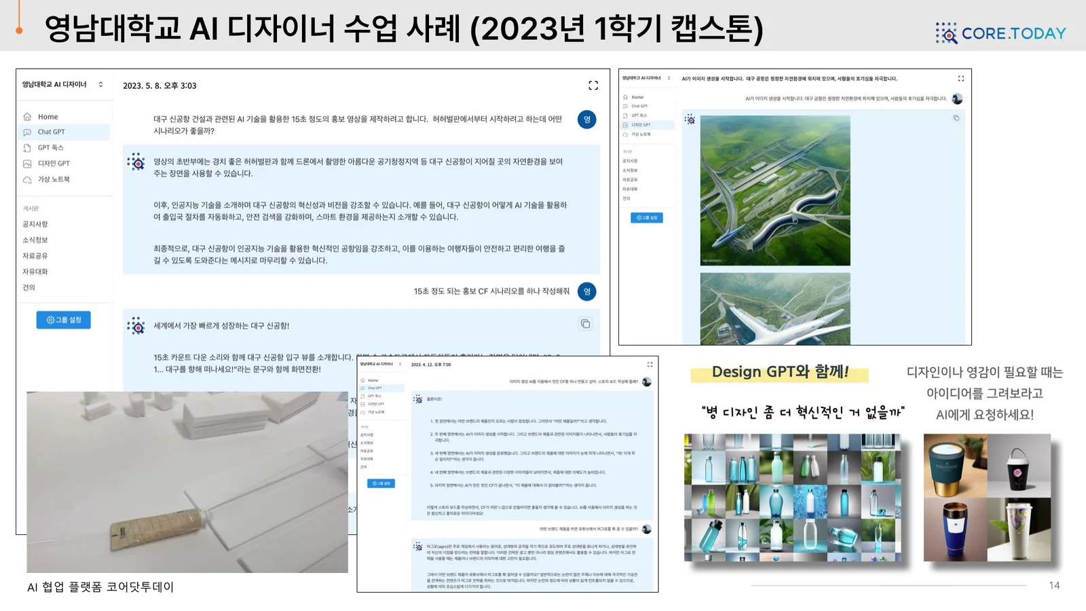Select 디자인 GPT in the airport image window sidebar
This screenshot has width=1086, height=611.
click(648, 125)
